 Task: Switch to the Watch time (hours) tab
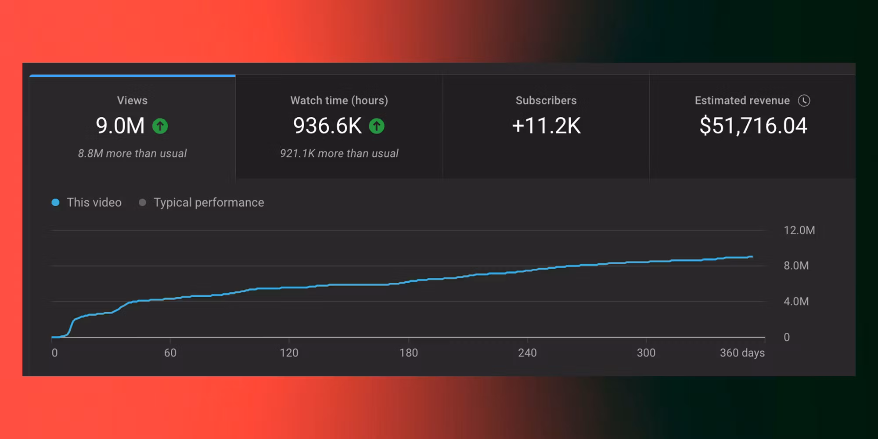[x=339, y=101]
